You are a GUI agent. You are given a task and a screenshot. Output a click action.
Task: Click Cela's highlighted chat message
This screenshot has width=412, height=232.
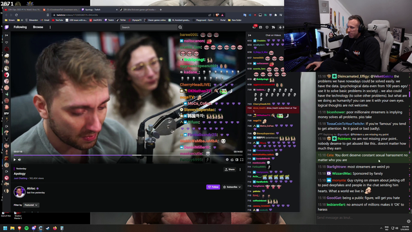362,157
